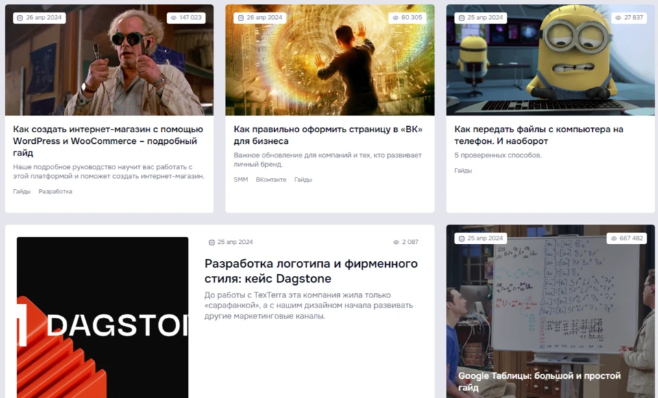The image size is (658, 398).
Task: Click the calendar icon on the Minions card
Action: (461, 18)
